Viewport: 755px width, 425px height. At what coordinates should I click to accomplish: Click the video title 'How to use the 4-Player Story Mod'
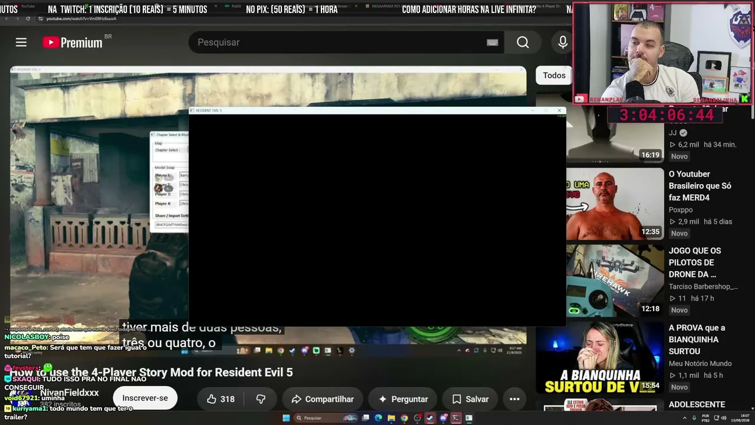(152, 372)
